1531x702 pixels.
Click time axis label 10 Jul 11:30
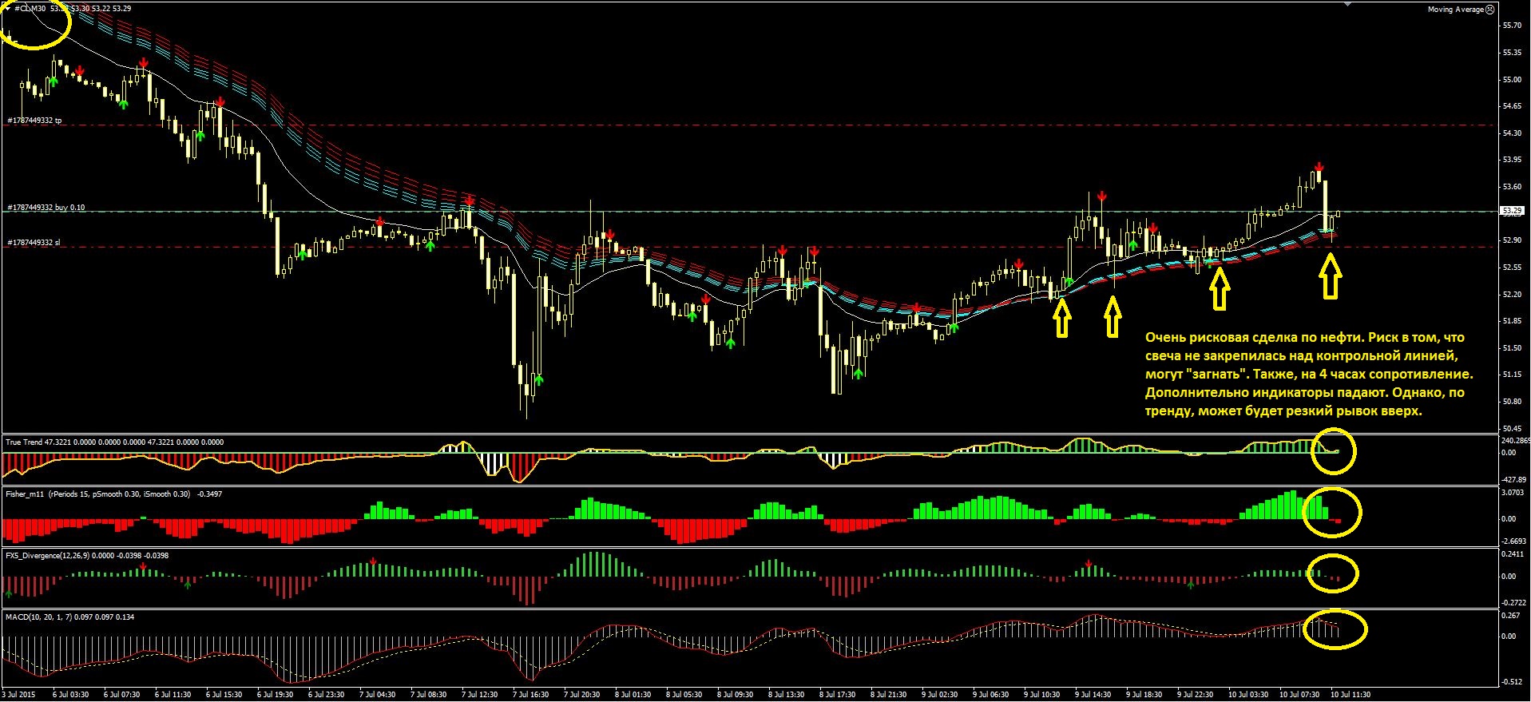coord(1350,695)
